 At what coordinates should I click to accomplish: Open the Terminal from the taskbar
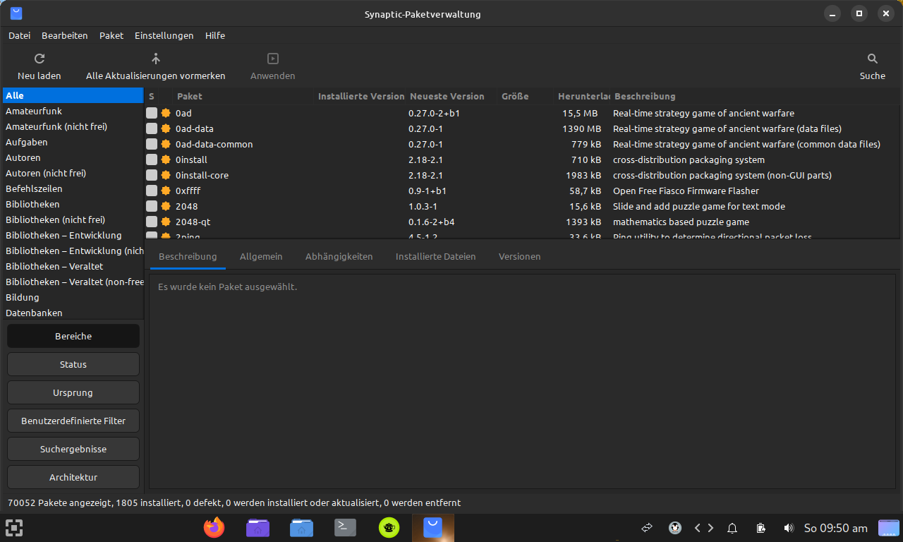point(345,527)
